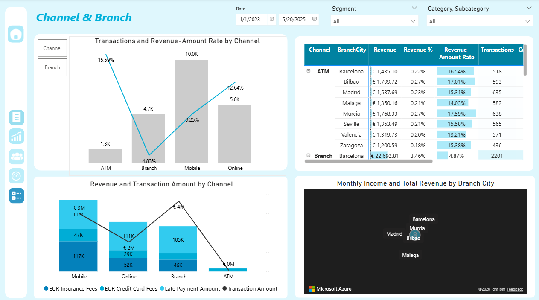Viewport: 539px width, 300px height.
Task: Toggle Late Payment Amount legend item
Action: point(189,289)
